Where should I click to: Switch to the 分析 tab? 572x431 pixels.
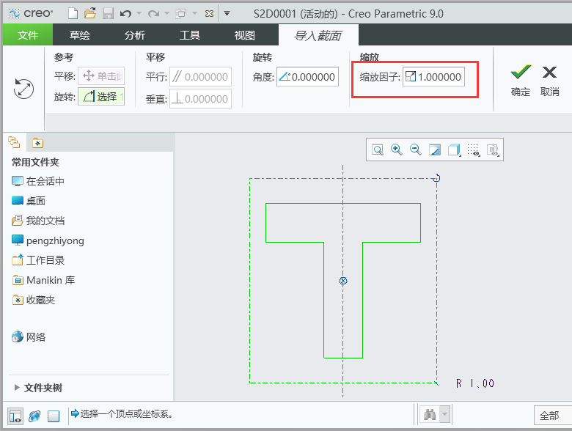[135, 35]
